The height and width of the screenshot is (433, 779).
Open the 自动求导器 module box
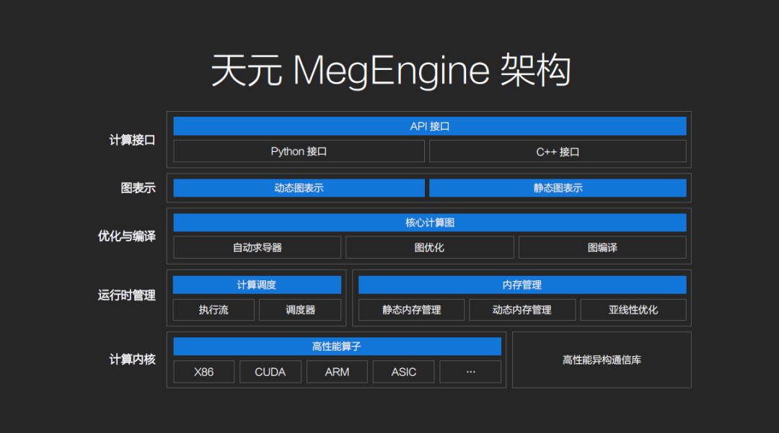click(257, 247)
